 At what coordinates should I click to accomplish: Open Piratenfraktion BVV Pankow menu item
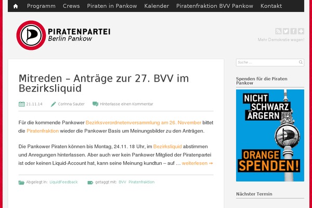[215, 6]
